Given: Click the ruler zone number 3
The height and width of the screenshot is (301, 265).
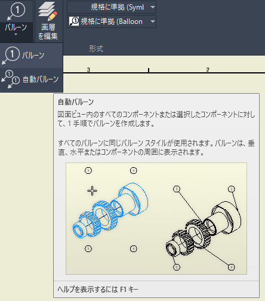Looking at the screenshot, I should point(88,70).
